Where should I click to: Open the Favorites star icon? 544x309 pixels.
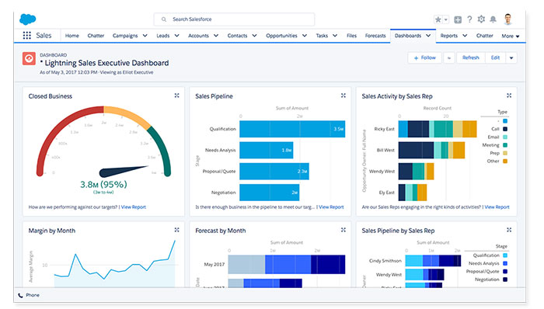point(438,19)
